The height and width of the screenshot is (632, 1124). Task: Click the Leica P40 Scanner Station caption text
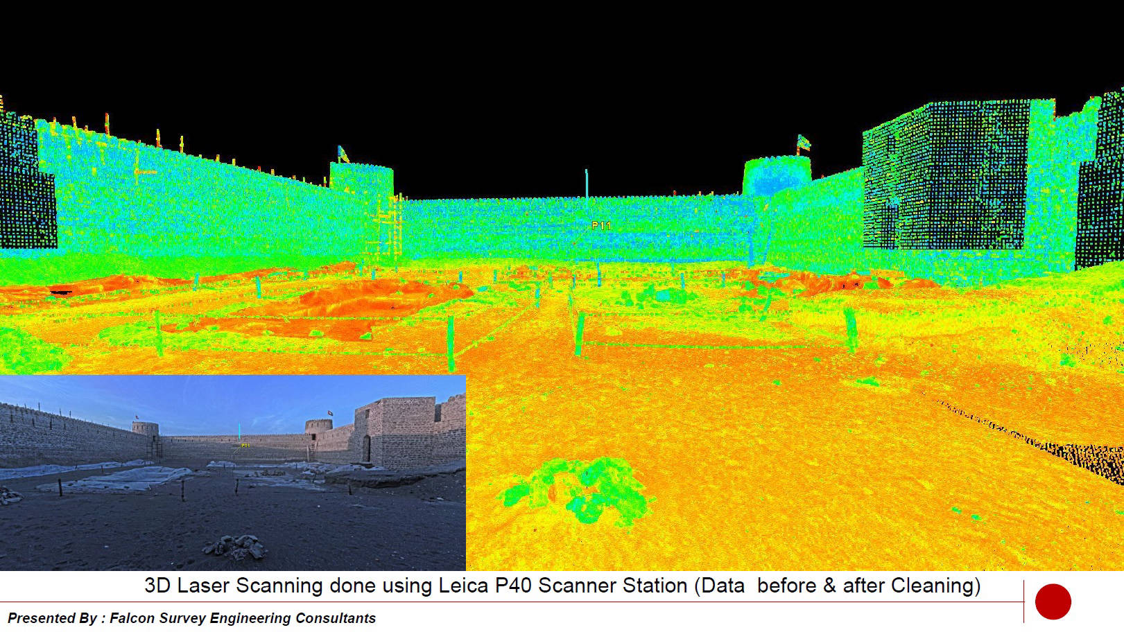point(562,586)
